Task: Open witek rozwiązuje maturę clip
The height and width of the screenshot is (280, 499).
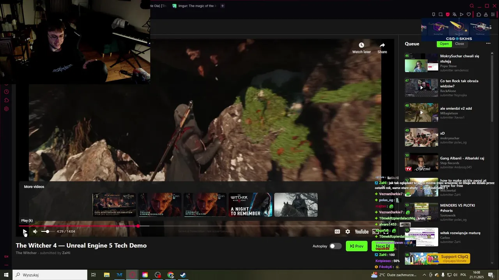Action: [447, 237]
